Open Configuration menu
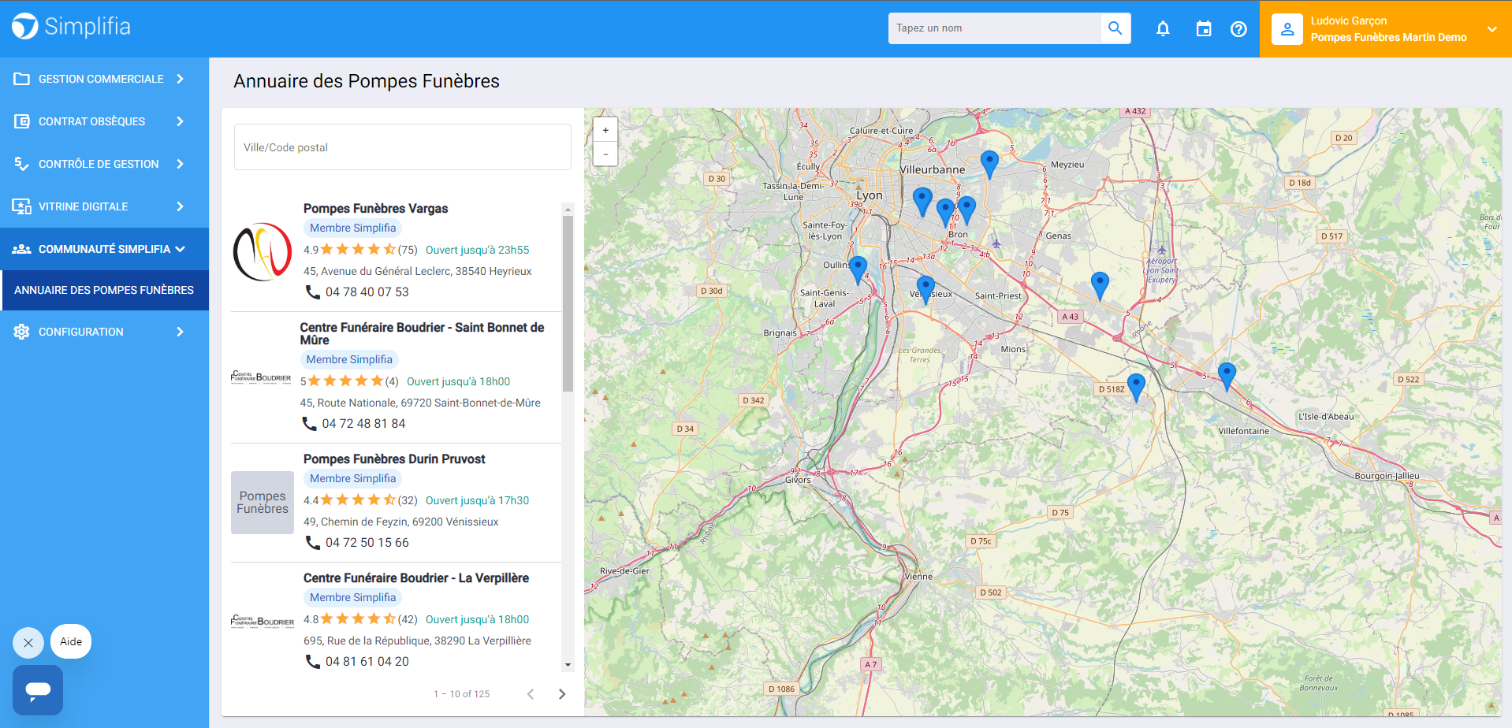1512x728 pixels. point(104,332)
